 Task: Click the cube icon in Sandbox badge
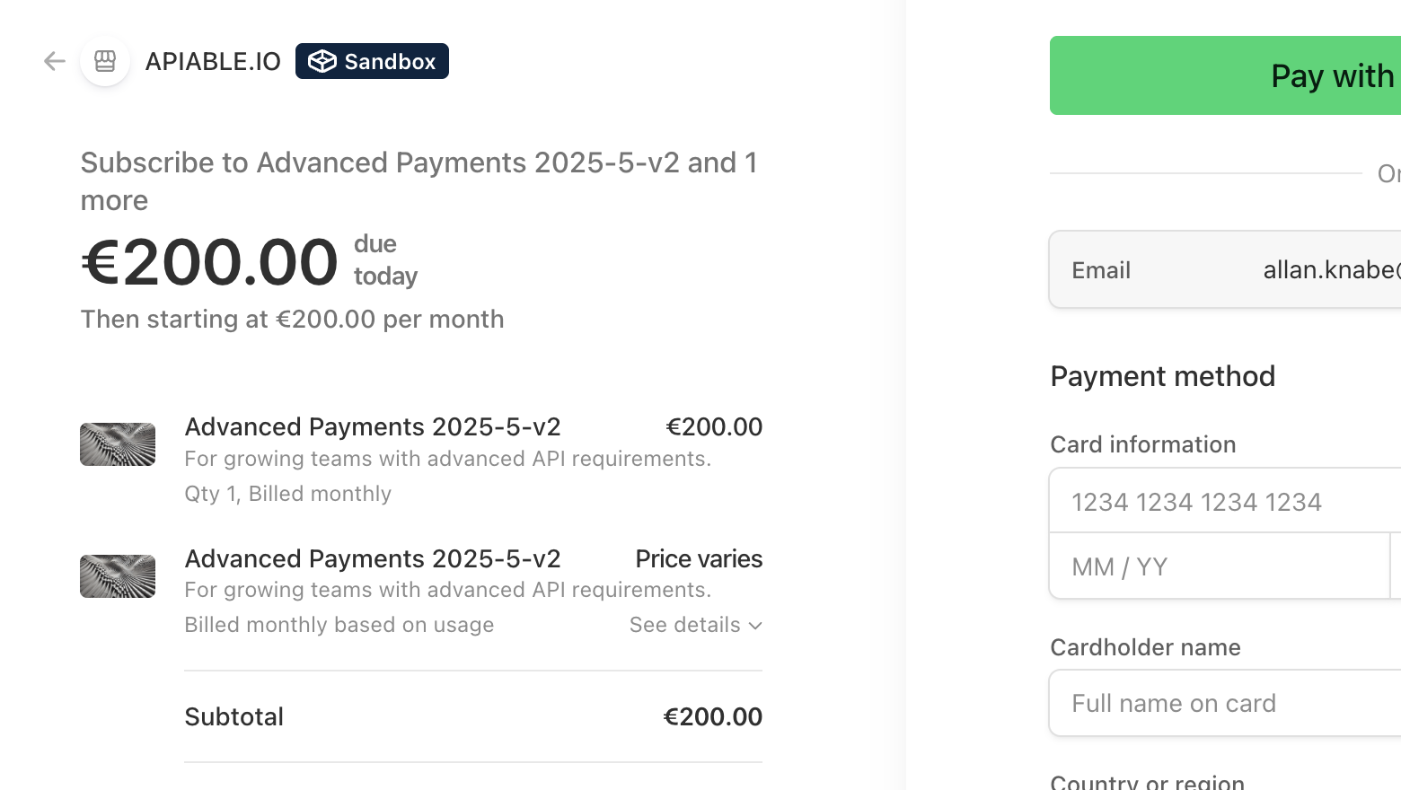pos(322,61)
